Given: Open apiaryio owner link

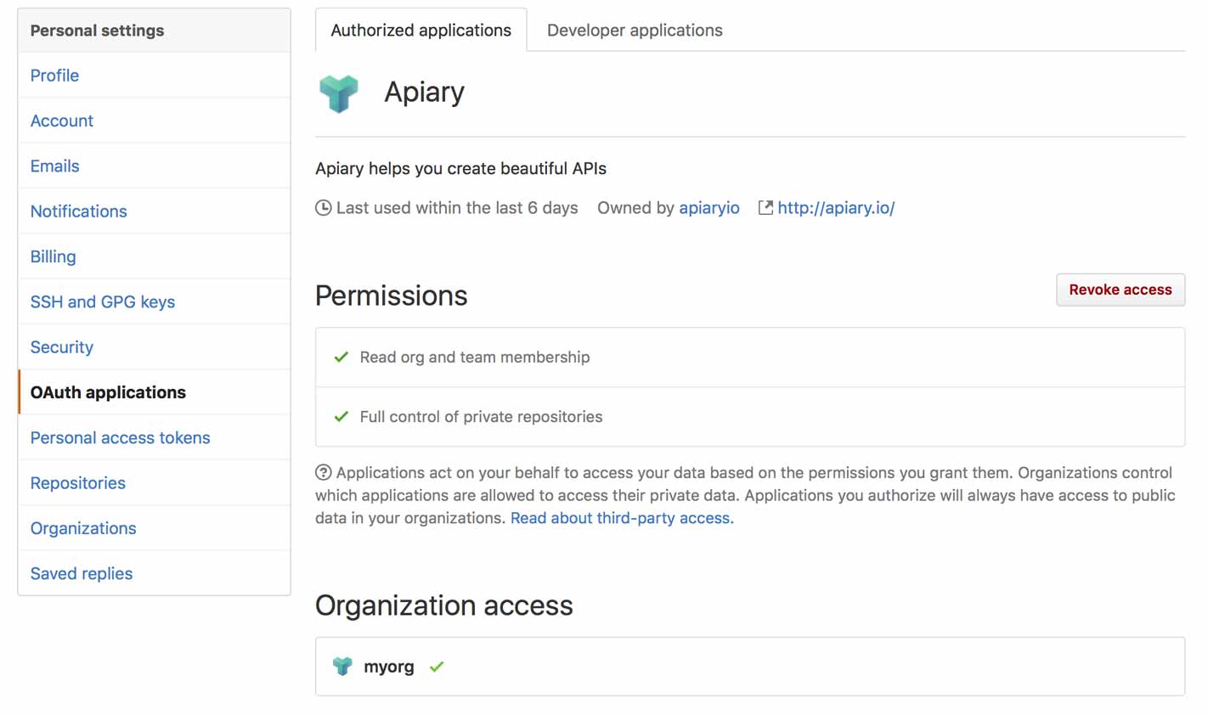Looking at the screenshot, I should click(x=709, y=208).
